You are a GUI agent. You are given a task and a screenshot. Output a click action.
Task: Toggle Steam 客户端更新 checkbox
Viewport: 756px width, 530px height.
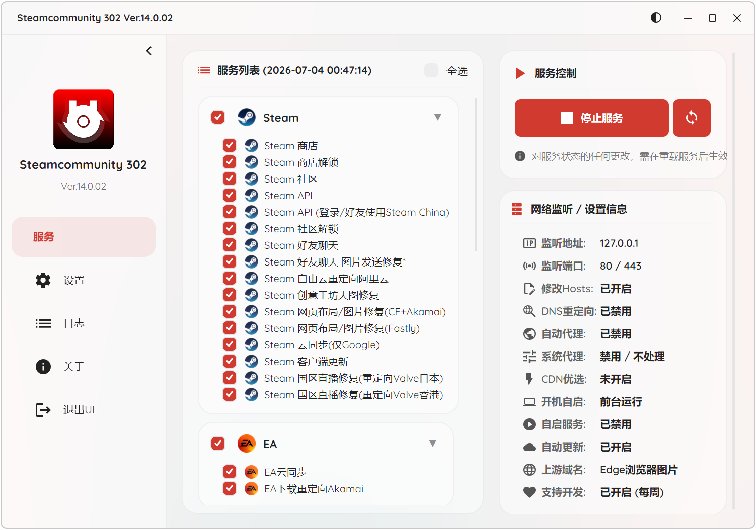pyautogui.click(x=230, y=361)
